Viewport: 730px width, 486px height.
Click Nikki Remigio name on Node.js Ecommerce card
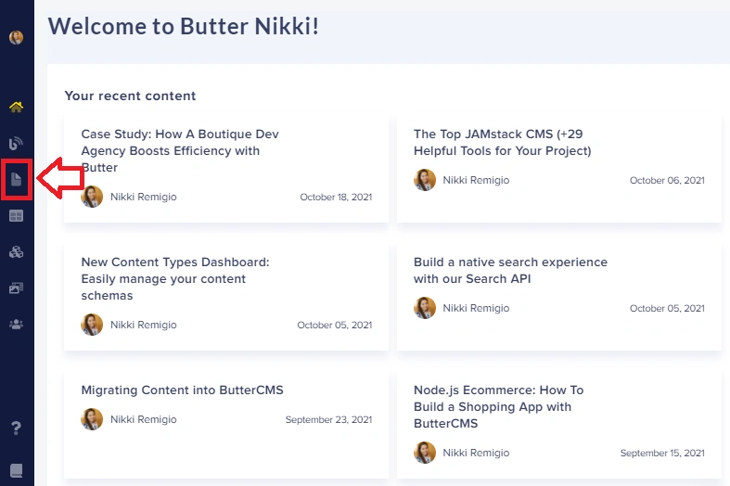pos(476,453)
